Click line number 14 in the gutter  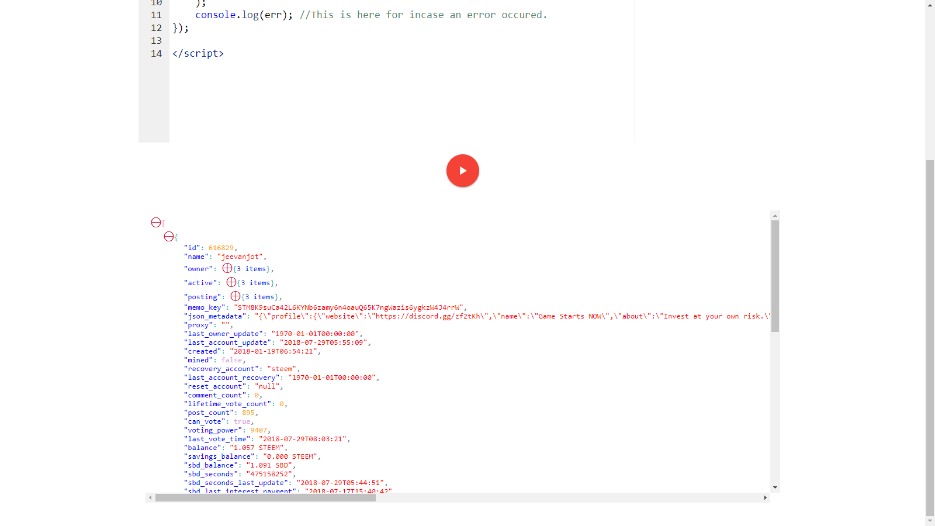(x=156, y=54)
